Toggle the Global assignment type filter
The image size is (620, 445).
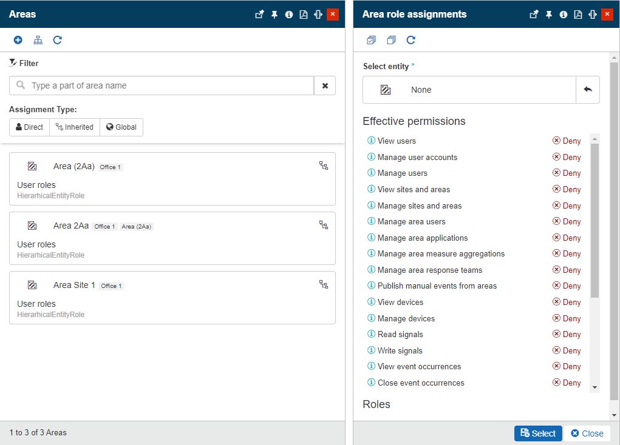tap(121, 127)
